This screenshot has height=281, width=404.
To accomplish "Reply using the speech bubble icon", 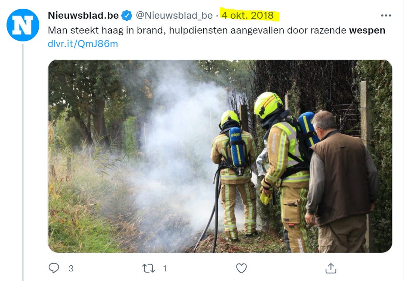I will (54, 268).
